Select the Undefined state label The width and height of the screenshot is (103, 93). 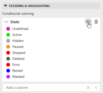(x=20, y=29)
